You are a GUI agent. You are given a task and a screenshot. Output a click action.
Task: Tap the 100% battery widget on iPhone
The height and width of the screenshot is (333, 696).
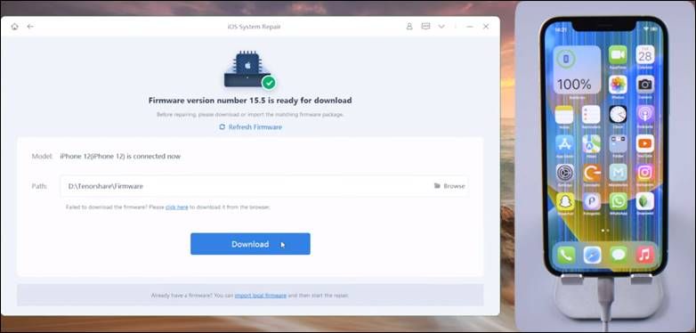(x=577, y=69)
